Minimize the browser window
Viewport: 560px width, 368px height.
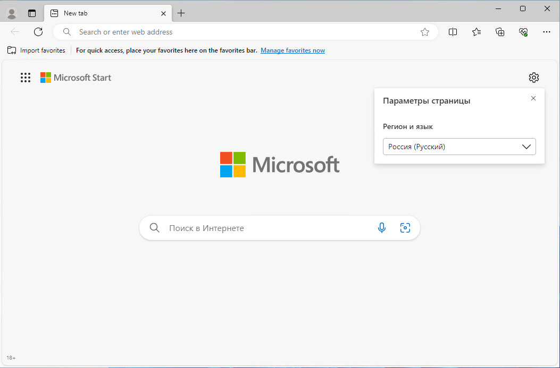(x=499, y=8)
